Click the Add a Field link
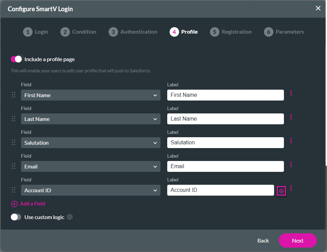 (32, 203)
